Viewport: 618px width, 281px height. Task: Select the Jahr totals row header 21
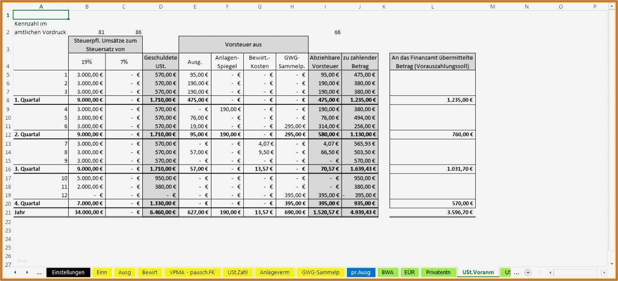point(7,212)
